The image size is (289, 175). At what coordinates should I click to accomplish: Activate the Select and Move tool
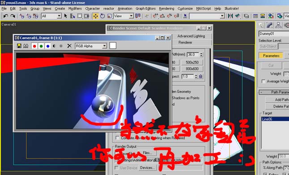[x=95, y=16]
